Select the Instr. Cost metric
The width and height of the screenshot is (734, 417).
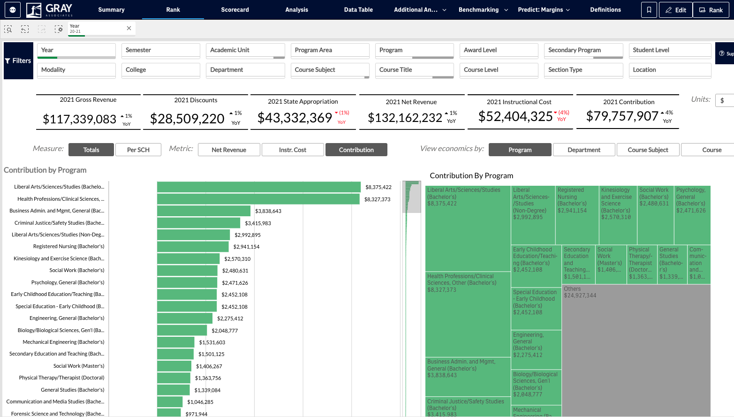[293, 150]
